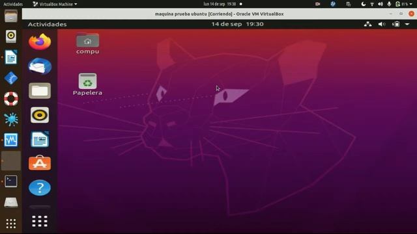Close the VirtualBox machine window
This screenshot has width=417, height=234.
tap(411, 14)
